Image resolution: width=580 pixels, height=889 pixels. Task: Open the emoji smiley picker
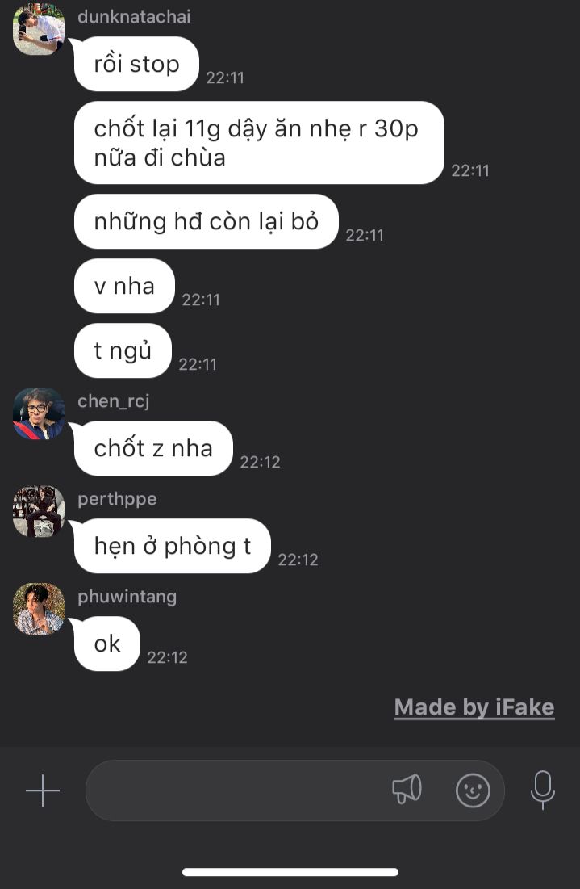[473, 790]
